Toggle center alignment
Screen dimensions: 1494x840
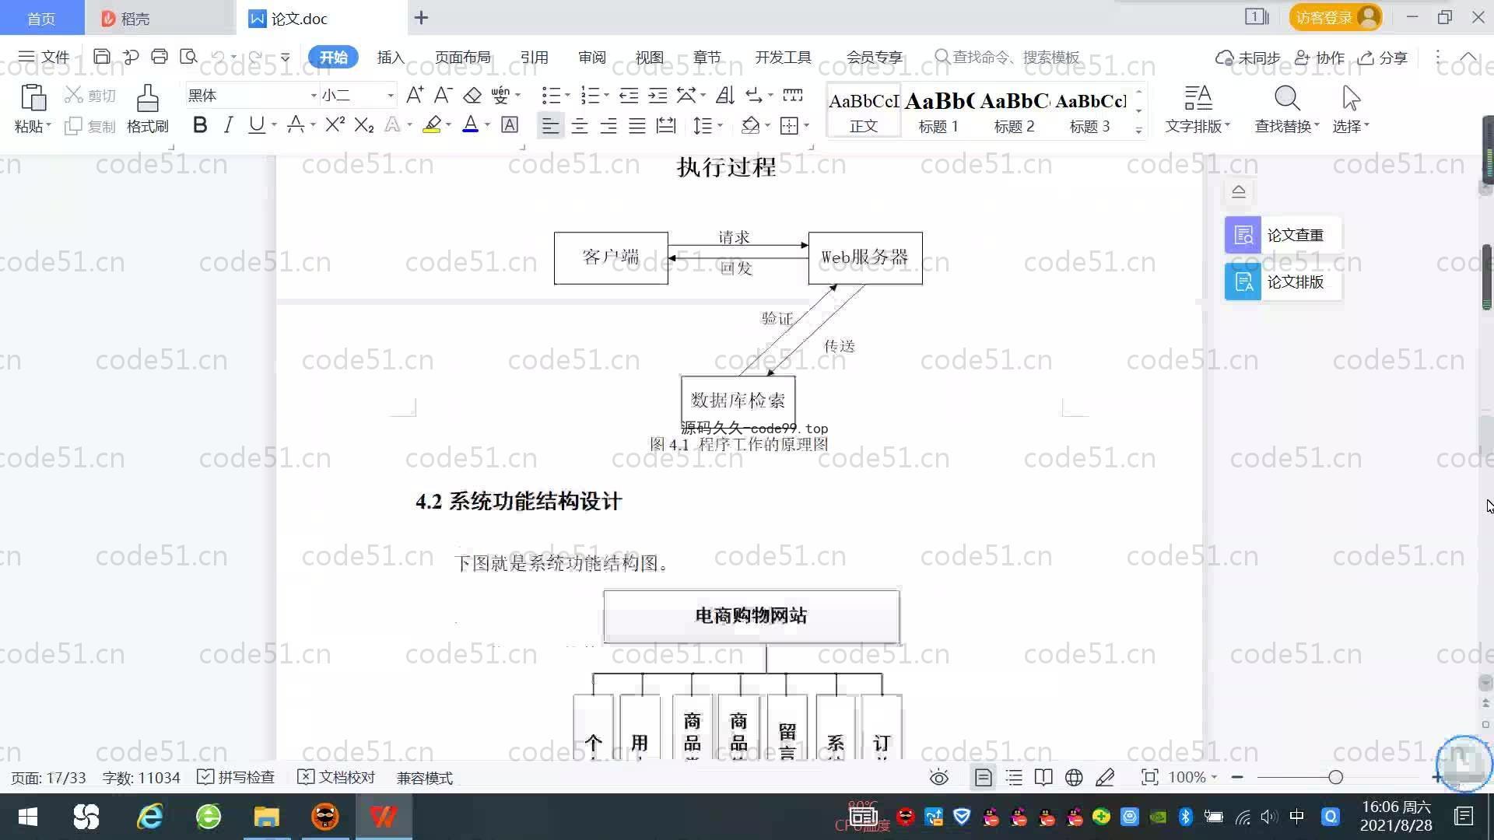580,124
